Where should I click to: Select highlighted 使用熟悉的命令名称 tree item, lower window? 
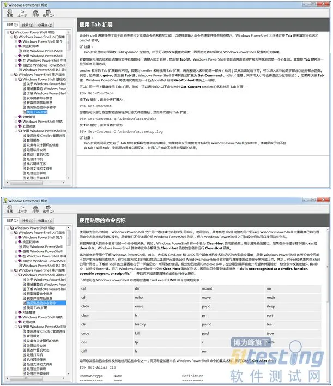point(46,303)
